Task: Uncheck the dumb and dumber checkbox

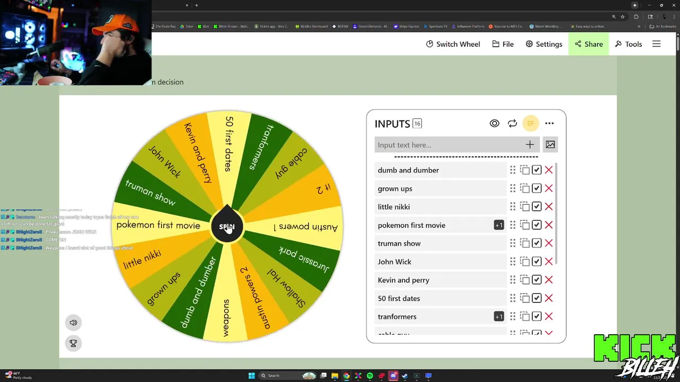Action: click(537, 170)
